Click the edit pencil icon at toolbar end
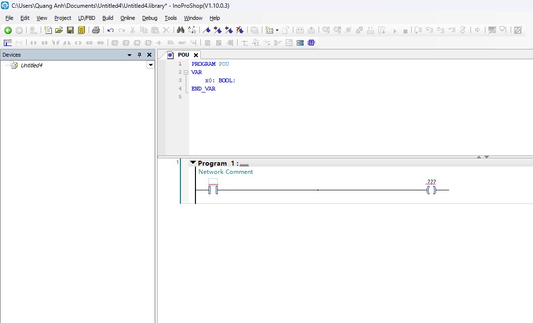 coord(517,30)
